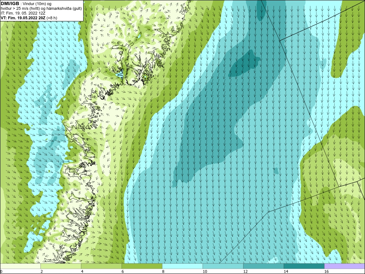This screenshot has height=274, width=365.
Task: Click the 14–16 m/s dark teal swatch
Action: [x=304, y=266]
